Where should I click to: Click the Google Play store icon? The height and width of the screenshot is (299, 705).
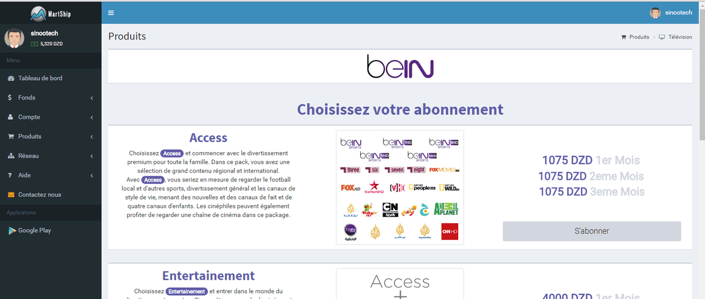[12, 230]
